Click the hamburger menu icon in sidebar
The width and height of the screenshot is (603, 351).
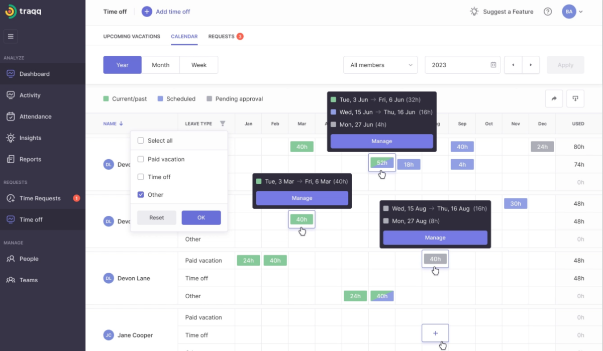point(11,36)
